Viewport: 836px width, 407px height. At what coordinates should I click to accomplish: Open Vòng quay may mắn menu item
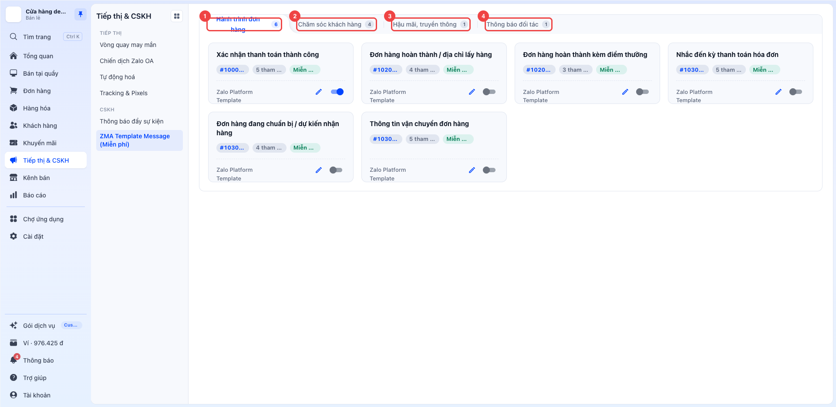[x=128, y=45]
